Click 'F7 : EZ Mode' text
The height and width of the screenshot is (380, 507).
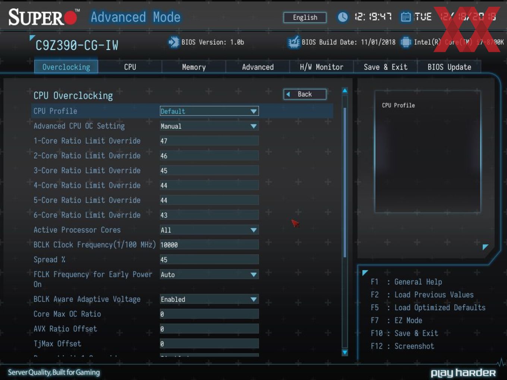pos(396,320)
